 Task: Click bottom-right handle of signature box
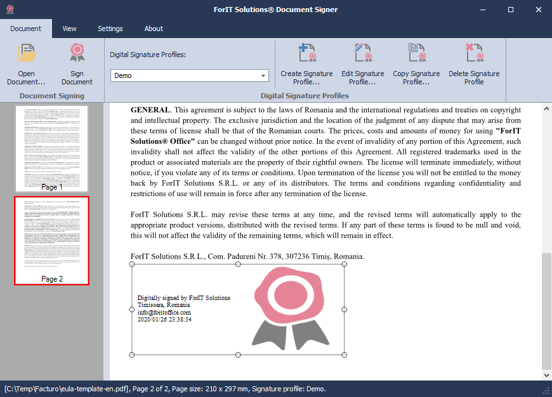point(345,355)
